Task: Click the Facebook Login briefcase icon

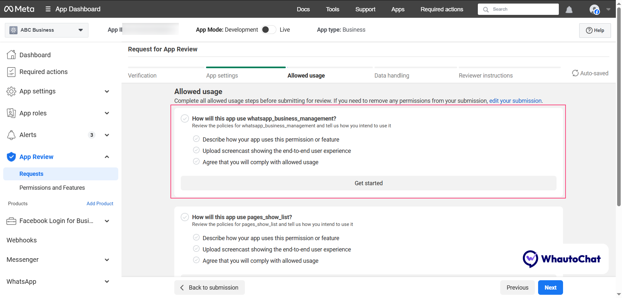Action: tap(11, 221)
